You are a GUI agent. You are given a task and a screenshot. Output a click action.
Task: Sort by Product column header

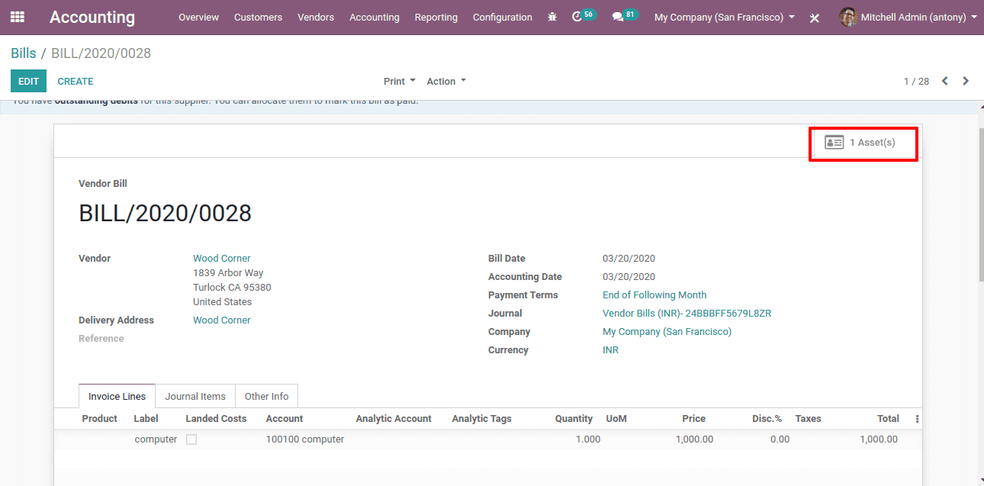100,419
